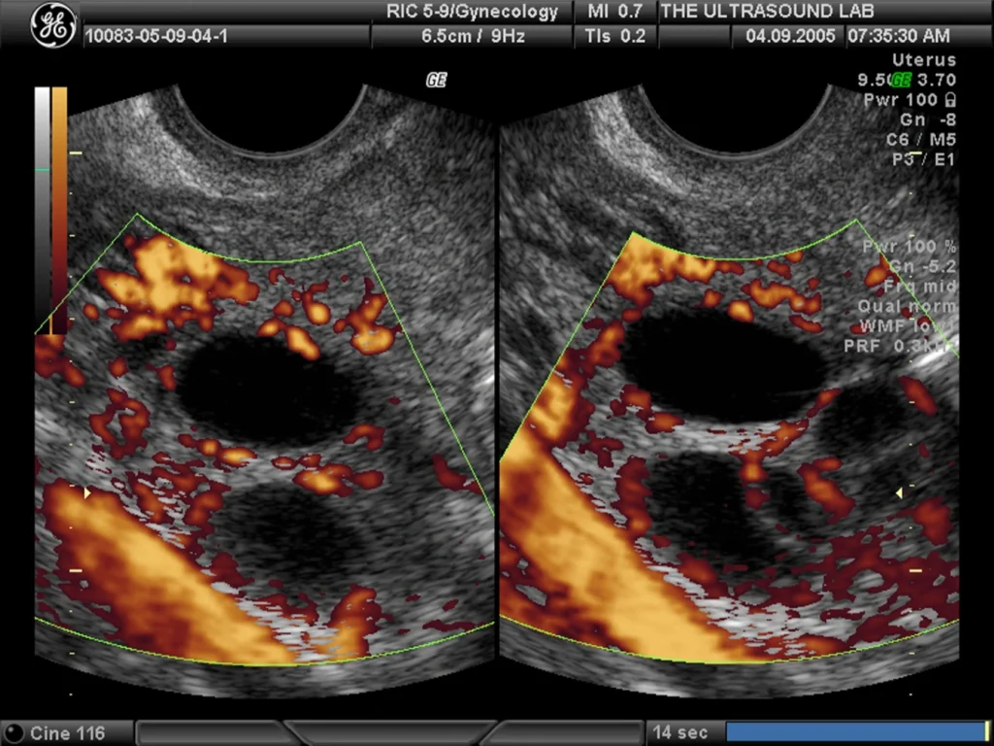The width and height of the screenshot is (994, 746).
Task: Click the yellow end marker of cine bar
Action: (986, 731)
